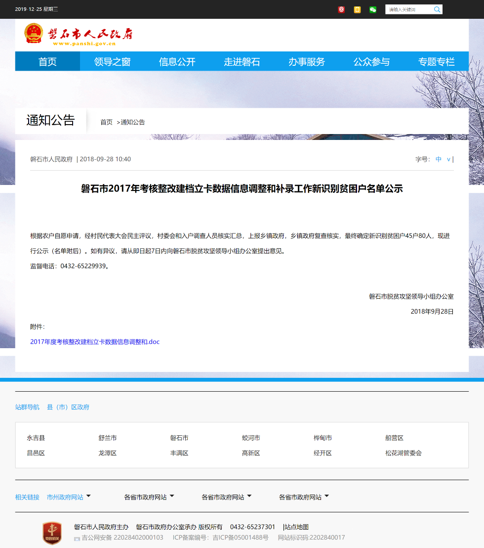Viewport: 484px width, 548px height.
Task: Switch to the 信息公开 menu tab
Action: coord(176,61)
